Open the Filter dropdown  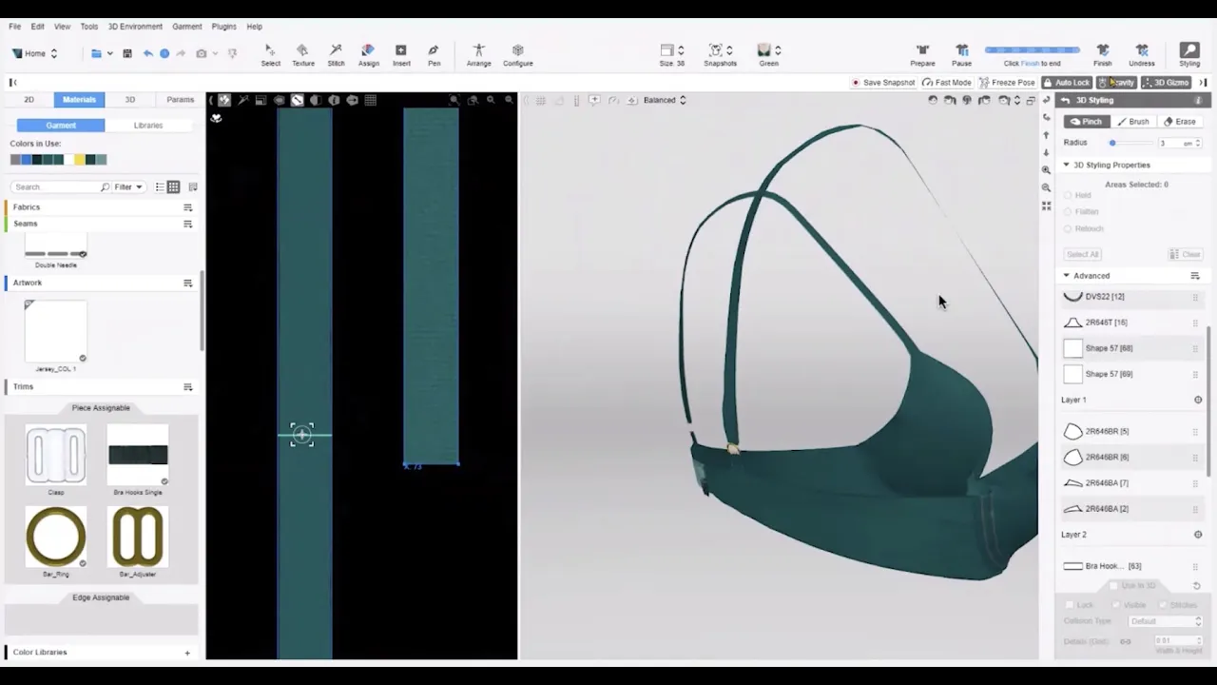click(x=127, y=187)
